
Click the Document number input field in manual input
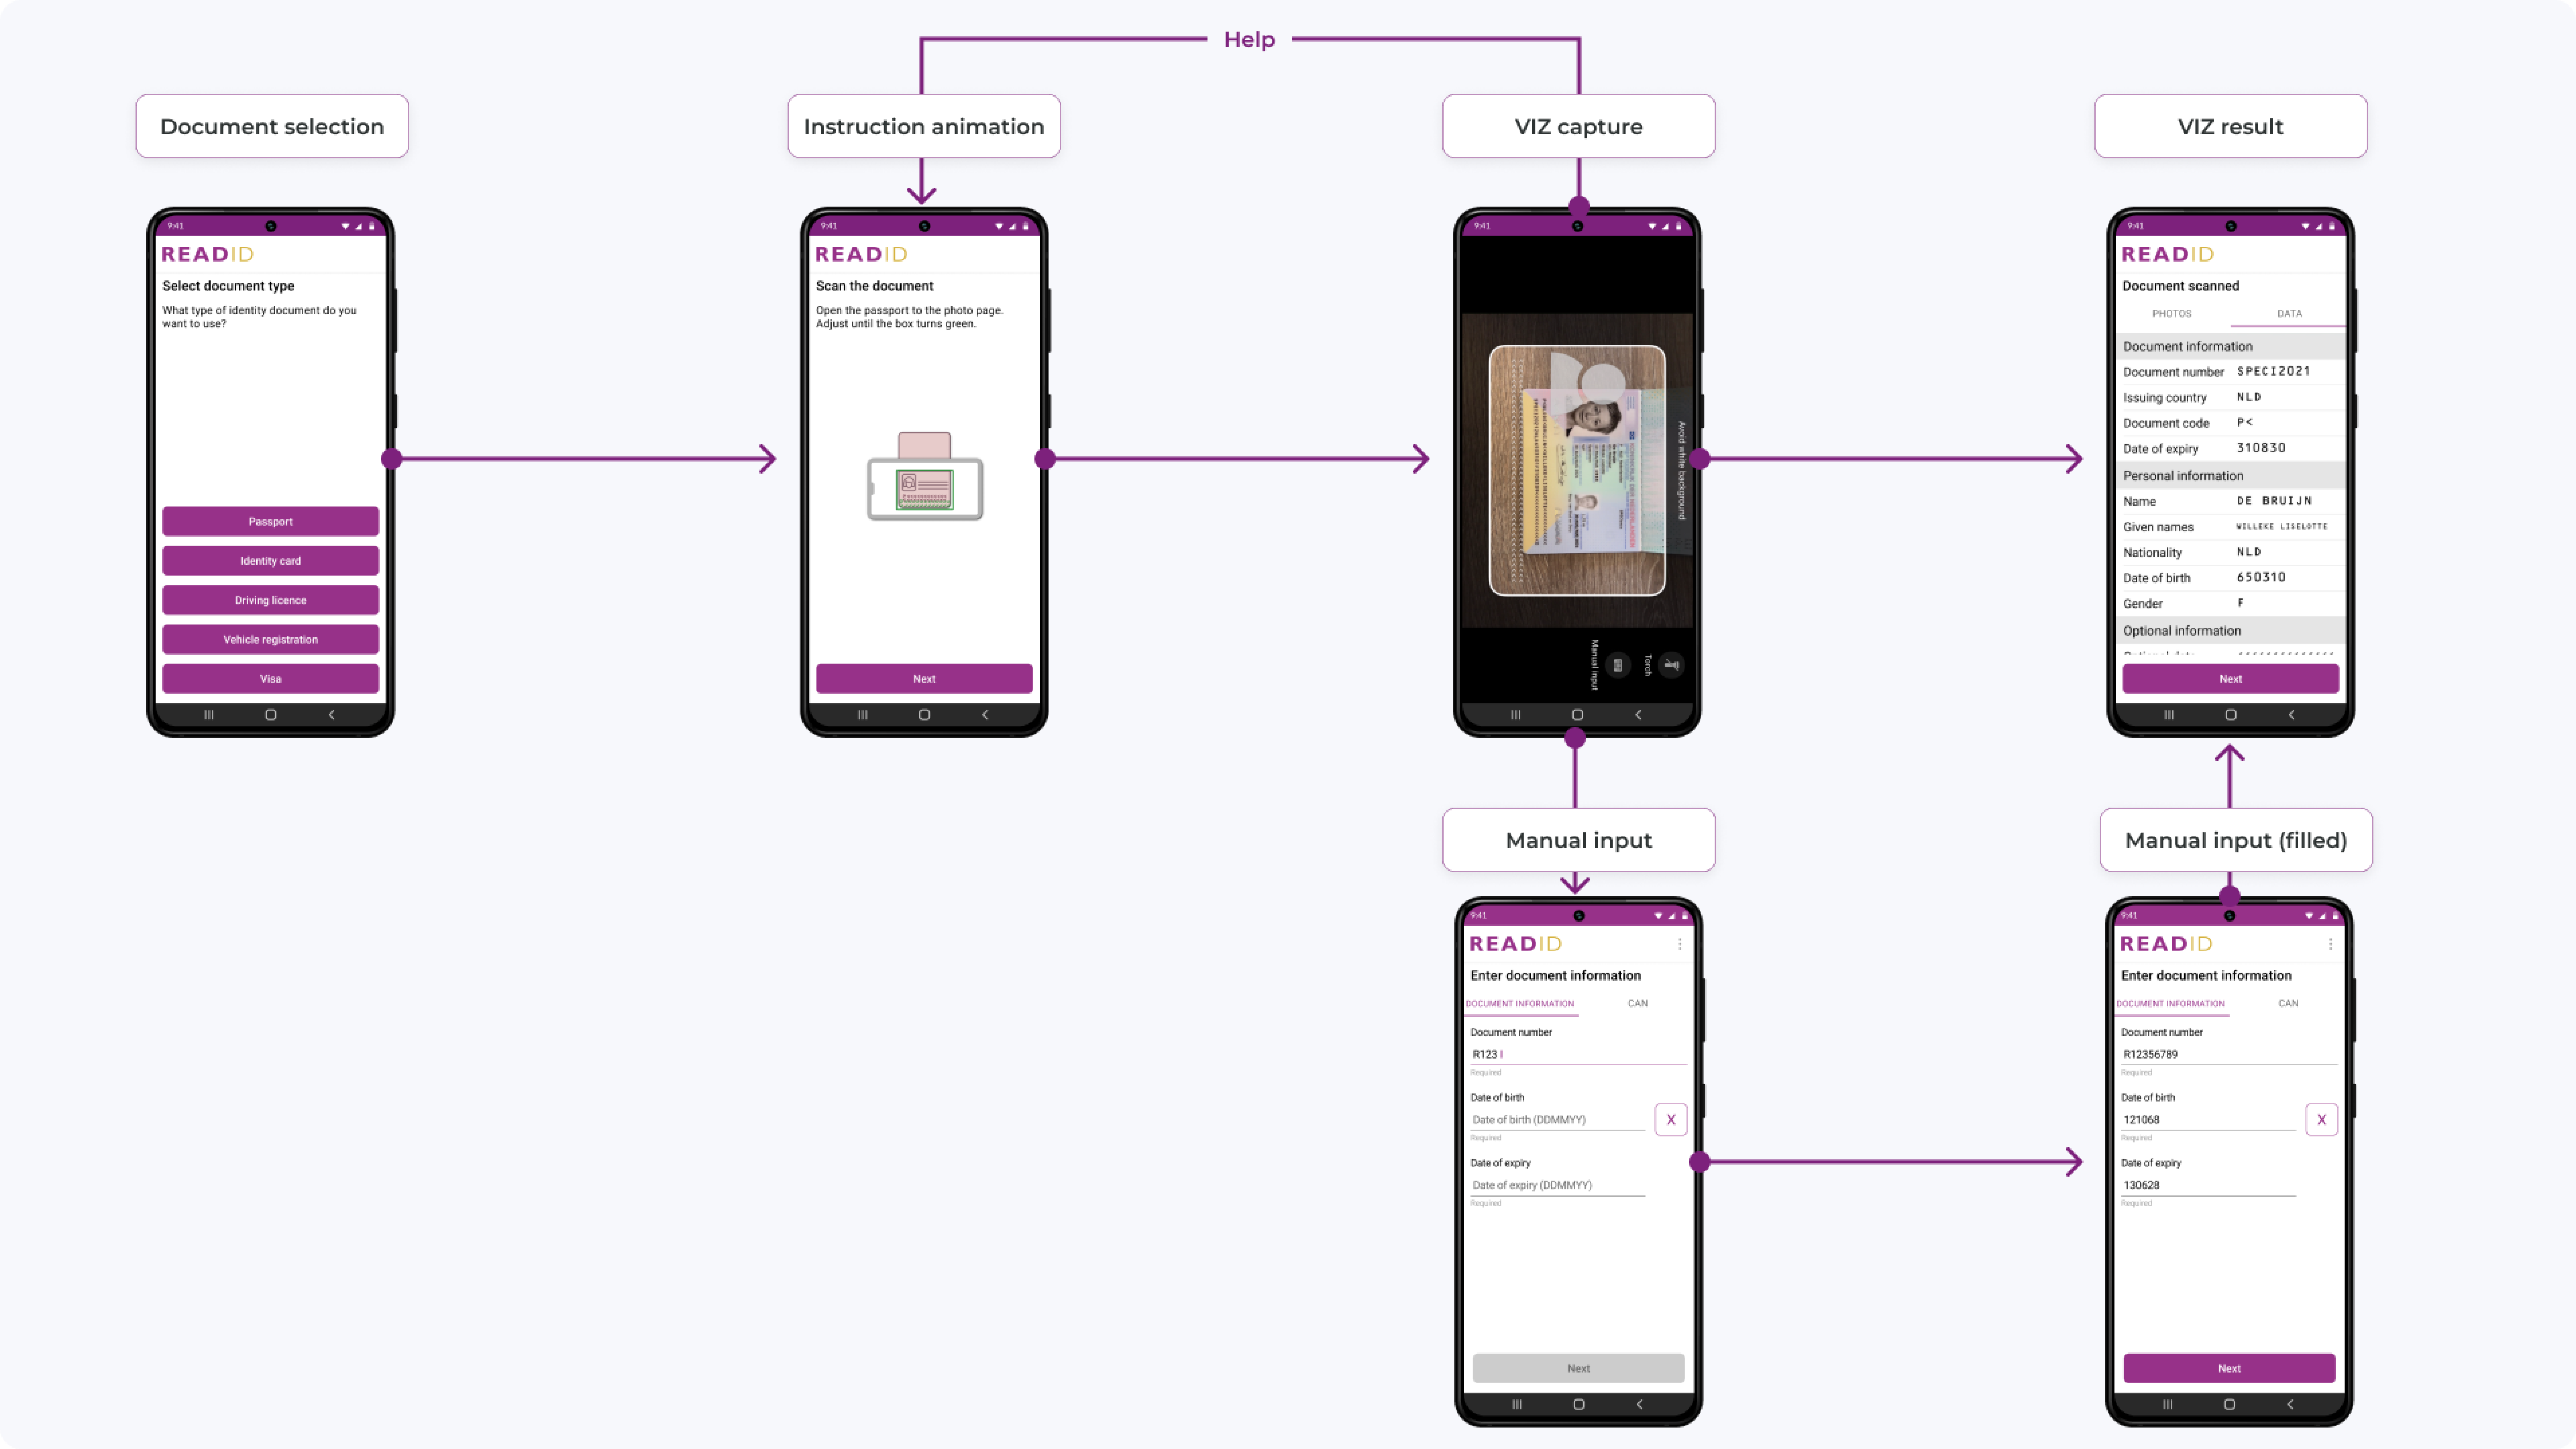1576,1056
